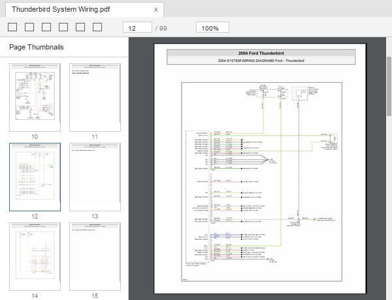The image size is (392, 300).
Task: Click the 2004 Ford Thunderbird page title
Action: point(261,53)
